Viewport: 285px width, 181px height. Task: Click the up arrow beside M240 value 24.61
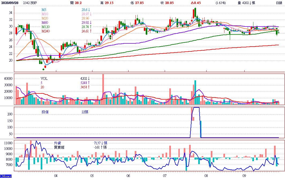(91, 31)
